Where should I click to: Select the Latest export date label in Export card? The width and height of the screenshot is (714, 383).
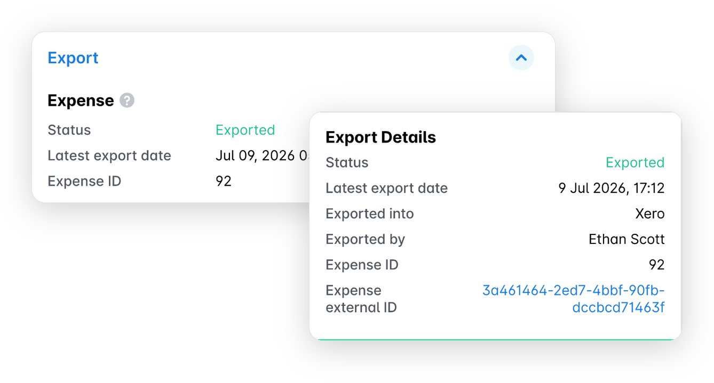click(109, 156)
